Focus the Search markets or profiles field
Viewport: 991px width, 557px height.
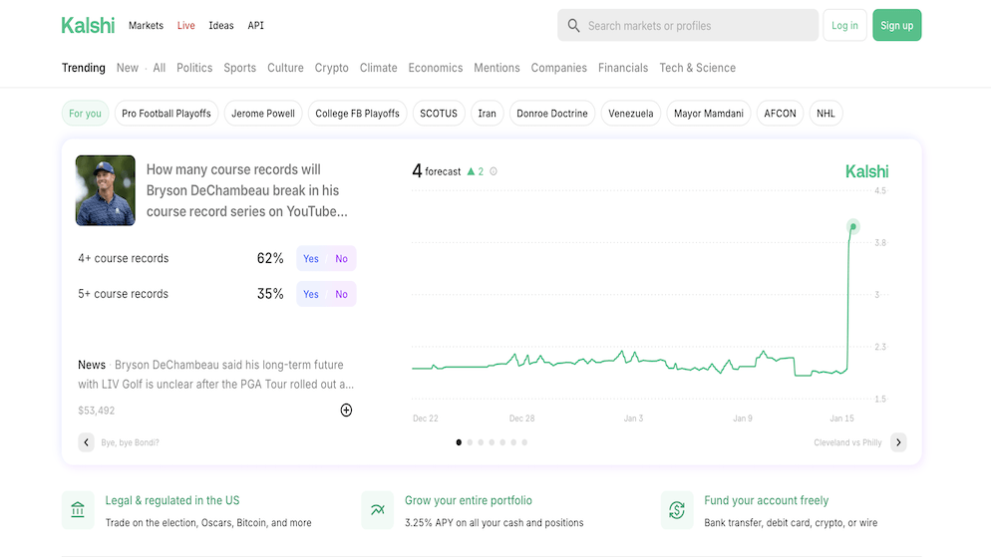tap(688, 25)
